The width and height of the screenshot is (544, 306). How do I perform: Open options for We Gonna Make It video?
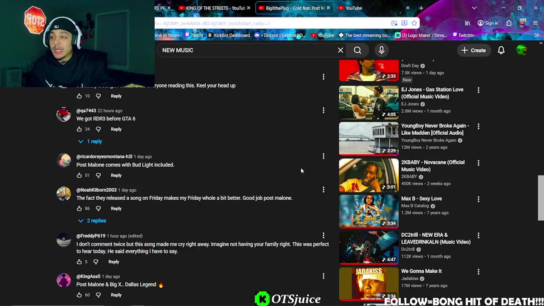coord(479,272)
